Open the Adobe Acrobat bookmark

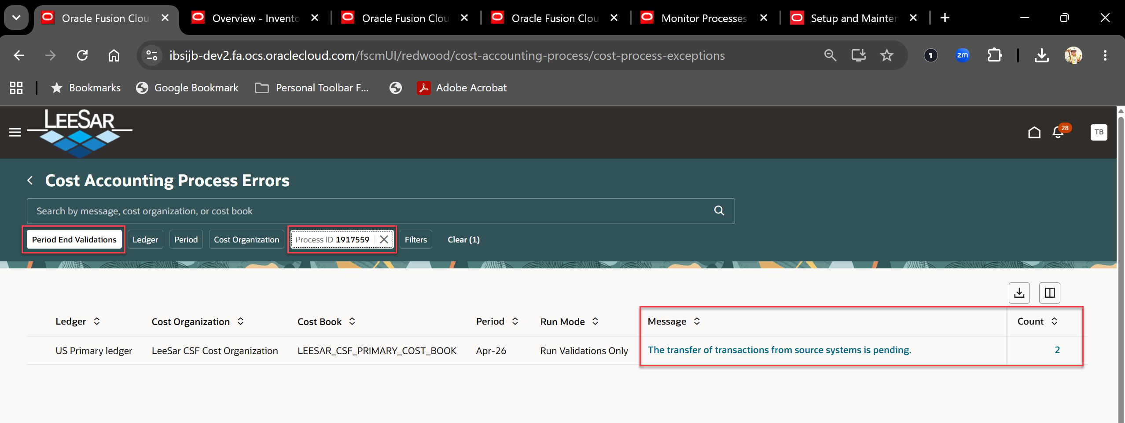point(462,88)
